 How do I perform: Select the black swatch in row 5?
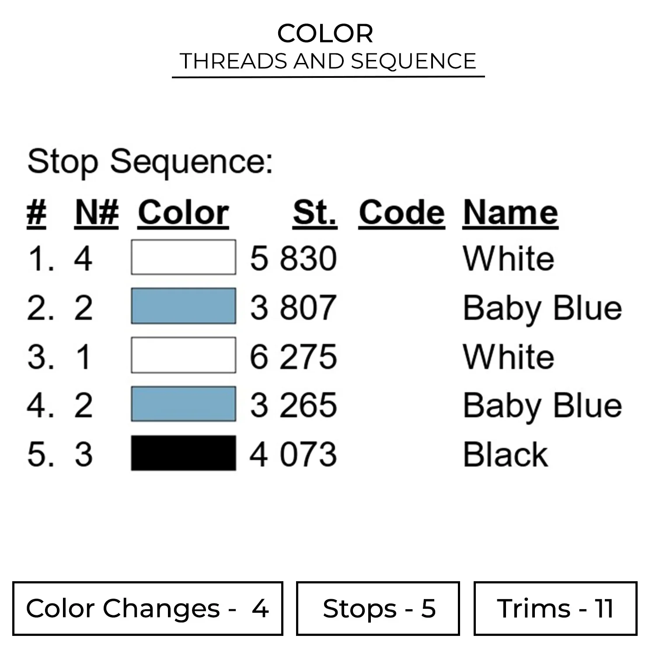pyautogui.click(x=183, y=453)
